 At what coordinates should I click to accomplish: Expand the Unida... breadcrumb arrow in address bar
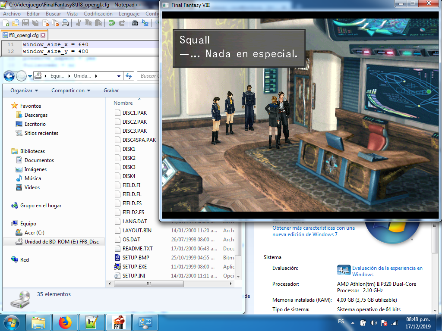(96, 76)
